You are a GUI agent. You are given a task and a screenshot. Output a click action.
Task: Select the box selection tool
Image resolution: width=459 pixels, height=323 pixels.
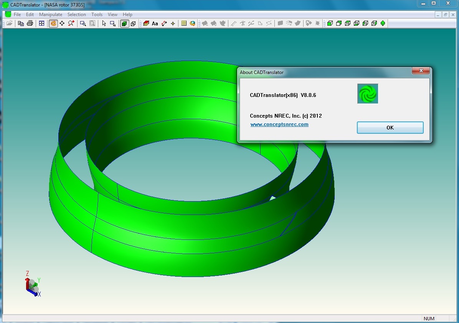113,23
